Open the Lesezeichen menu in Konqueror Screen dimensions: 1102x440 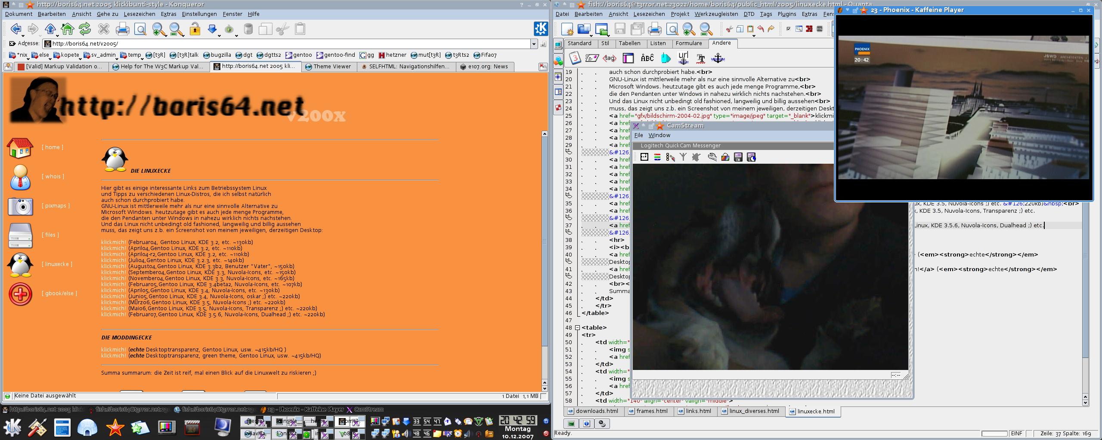click(139, 14)
